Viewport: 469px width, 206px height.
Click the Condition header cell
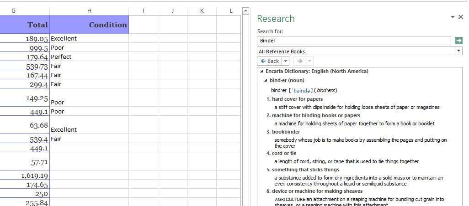point(89,25)
